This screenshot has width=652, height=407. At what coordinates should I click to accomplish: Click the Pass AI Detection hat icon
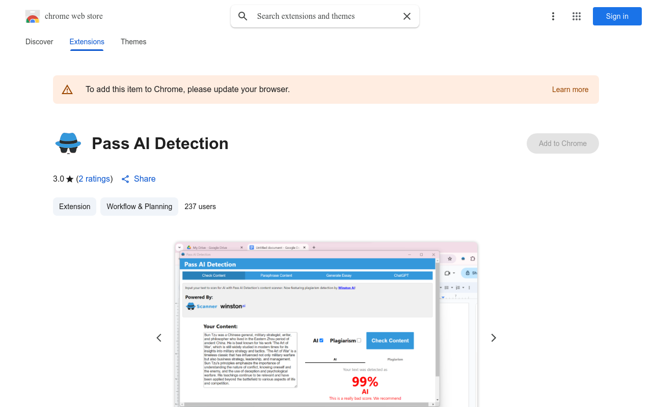[x=68, y=143]
